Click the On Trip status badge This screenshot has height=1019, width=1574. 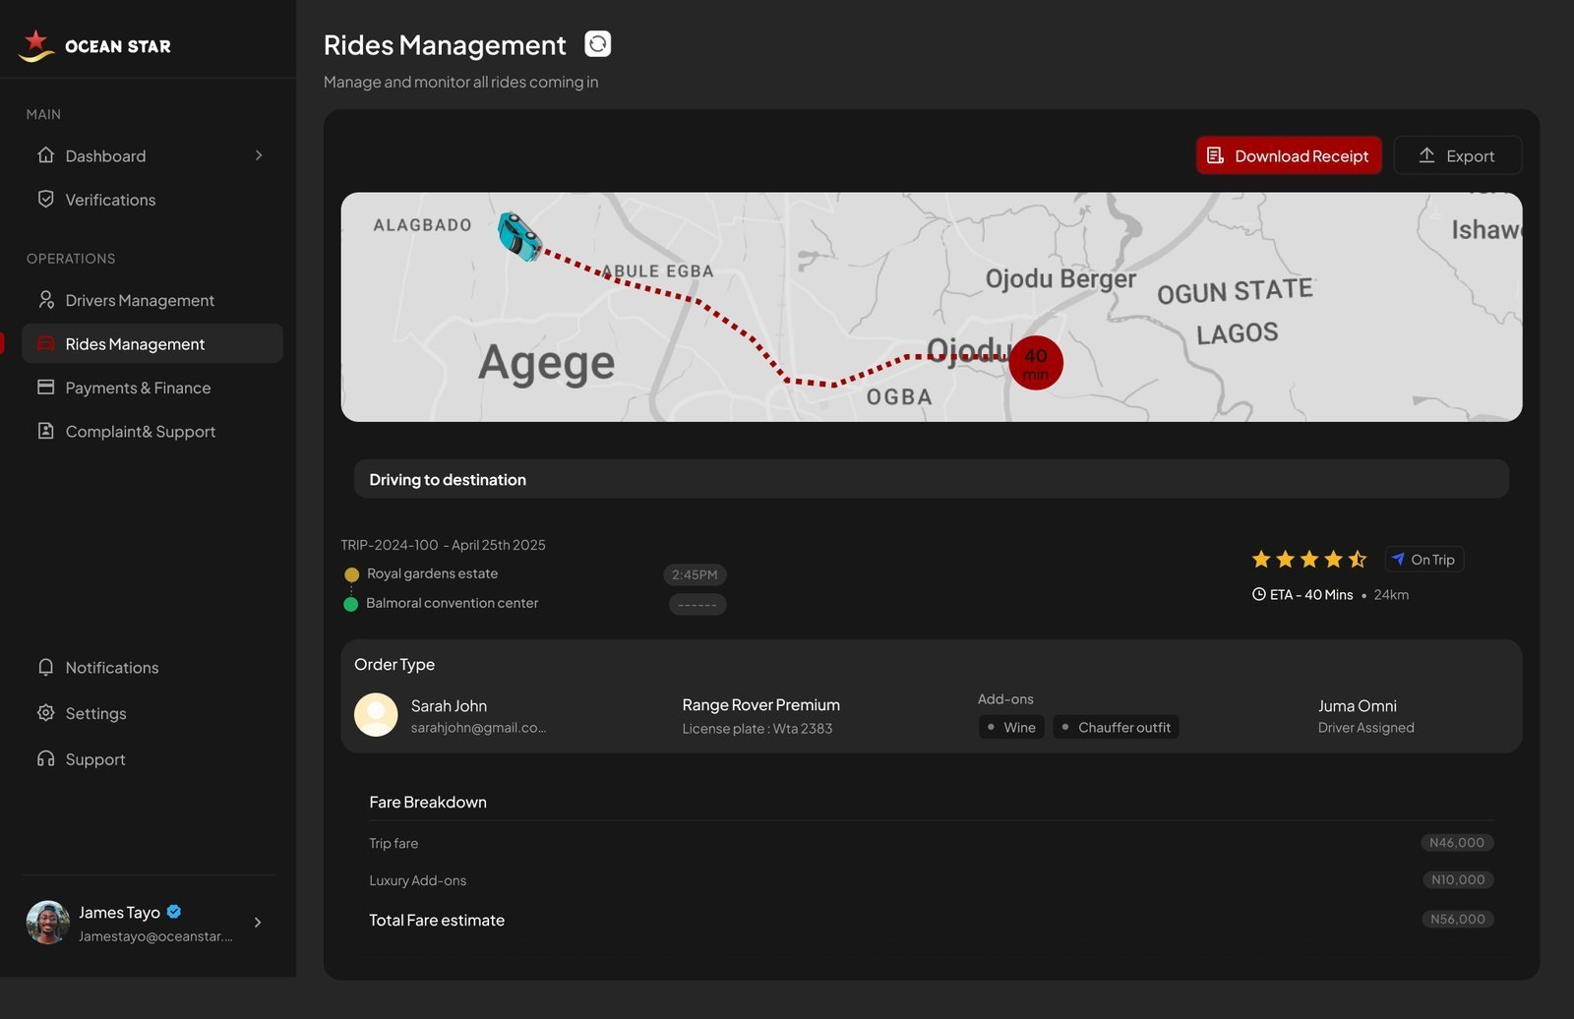point(1424,560)
